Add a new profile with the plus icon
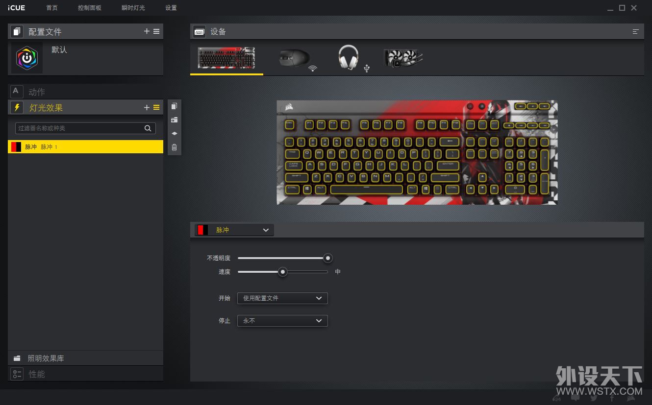Image resolution: width=652 pixels, height=405 pixels. 147,31
